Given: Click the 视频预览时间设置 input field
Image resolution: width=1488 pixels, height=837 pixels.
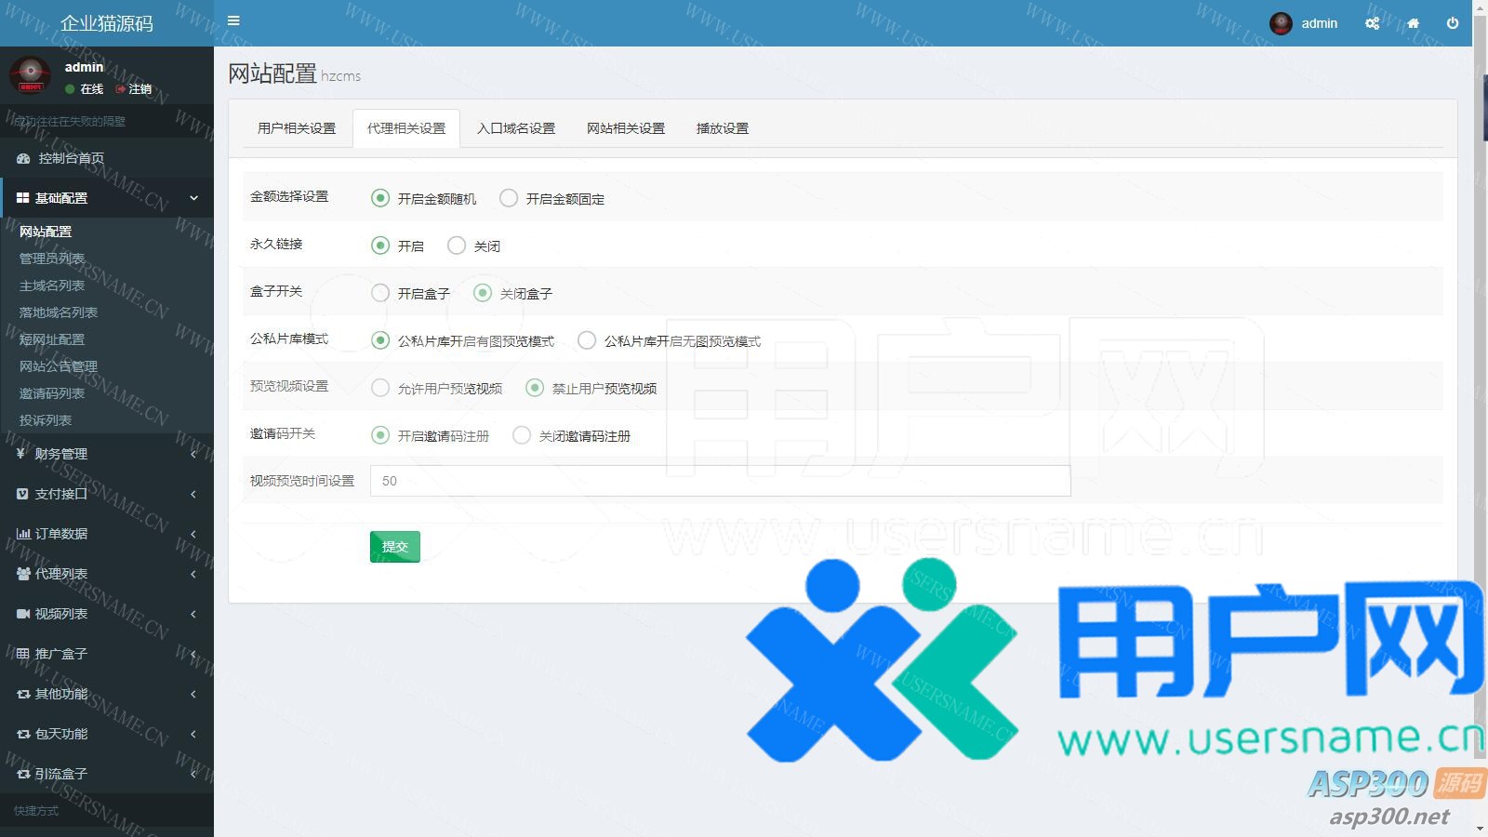Looking at the screenshot, I should pyautogui.click(x=721, y=481).
